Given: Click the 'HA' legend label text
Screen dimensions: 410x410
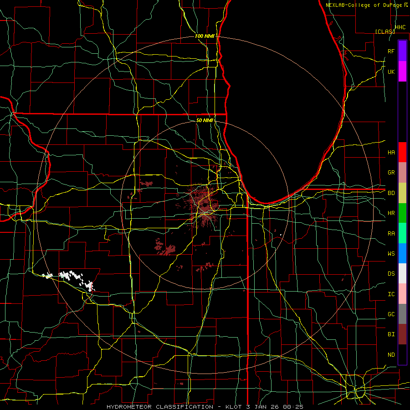Looking at the screenshot, I should (391, 152).
